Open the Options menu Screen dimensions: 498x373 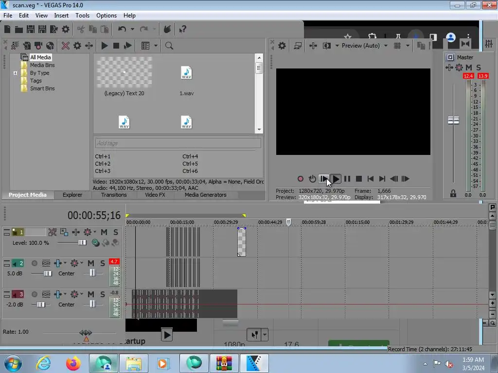107,16
